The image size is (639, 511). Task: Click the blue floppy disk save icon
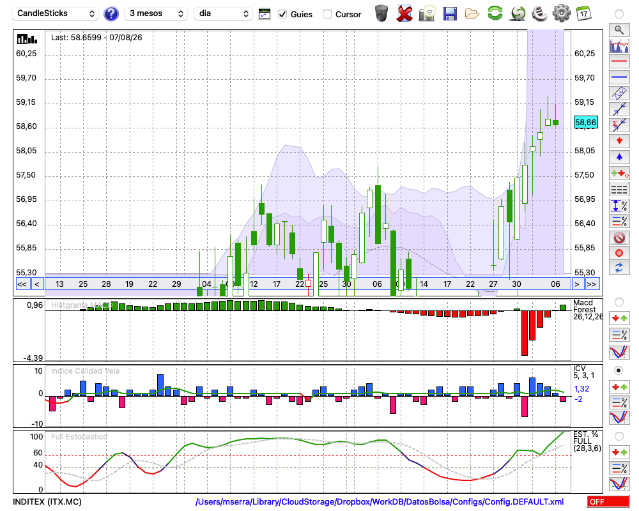(450, 14)
